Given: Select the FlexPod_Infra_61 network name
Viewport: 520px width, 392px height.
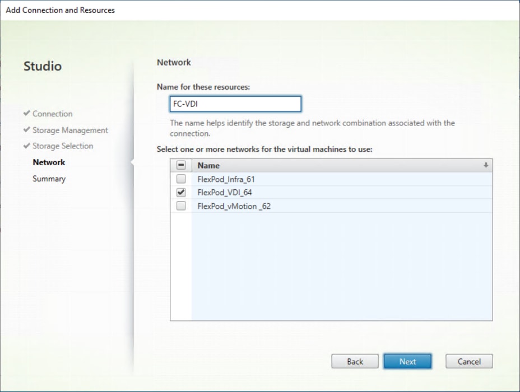Looking at the screenshot, I should pos(226,179).
